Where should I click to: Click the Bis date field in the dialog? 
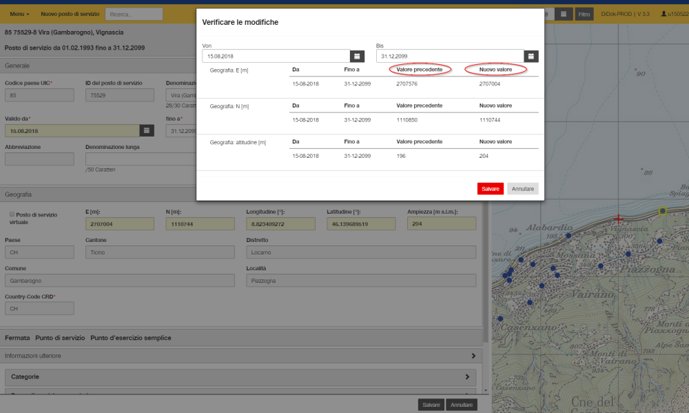click(450, 57)
